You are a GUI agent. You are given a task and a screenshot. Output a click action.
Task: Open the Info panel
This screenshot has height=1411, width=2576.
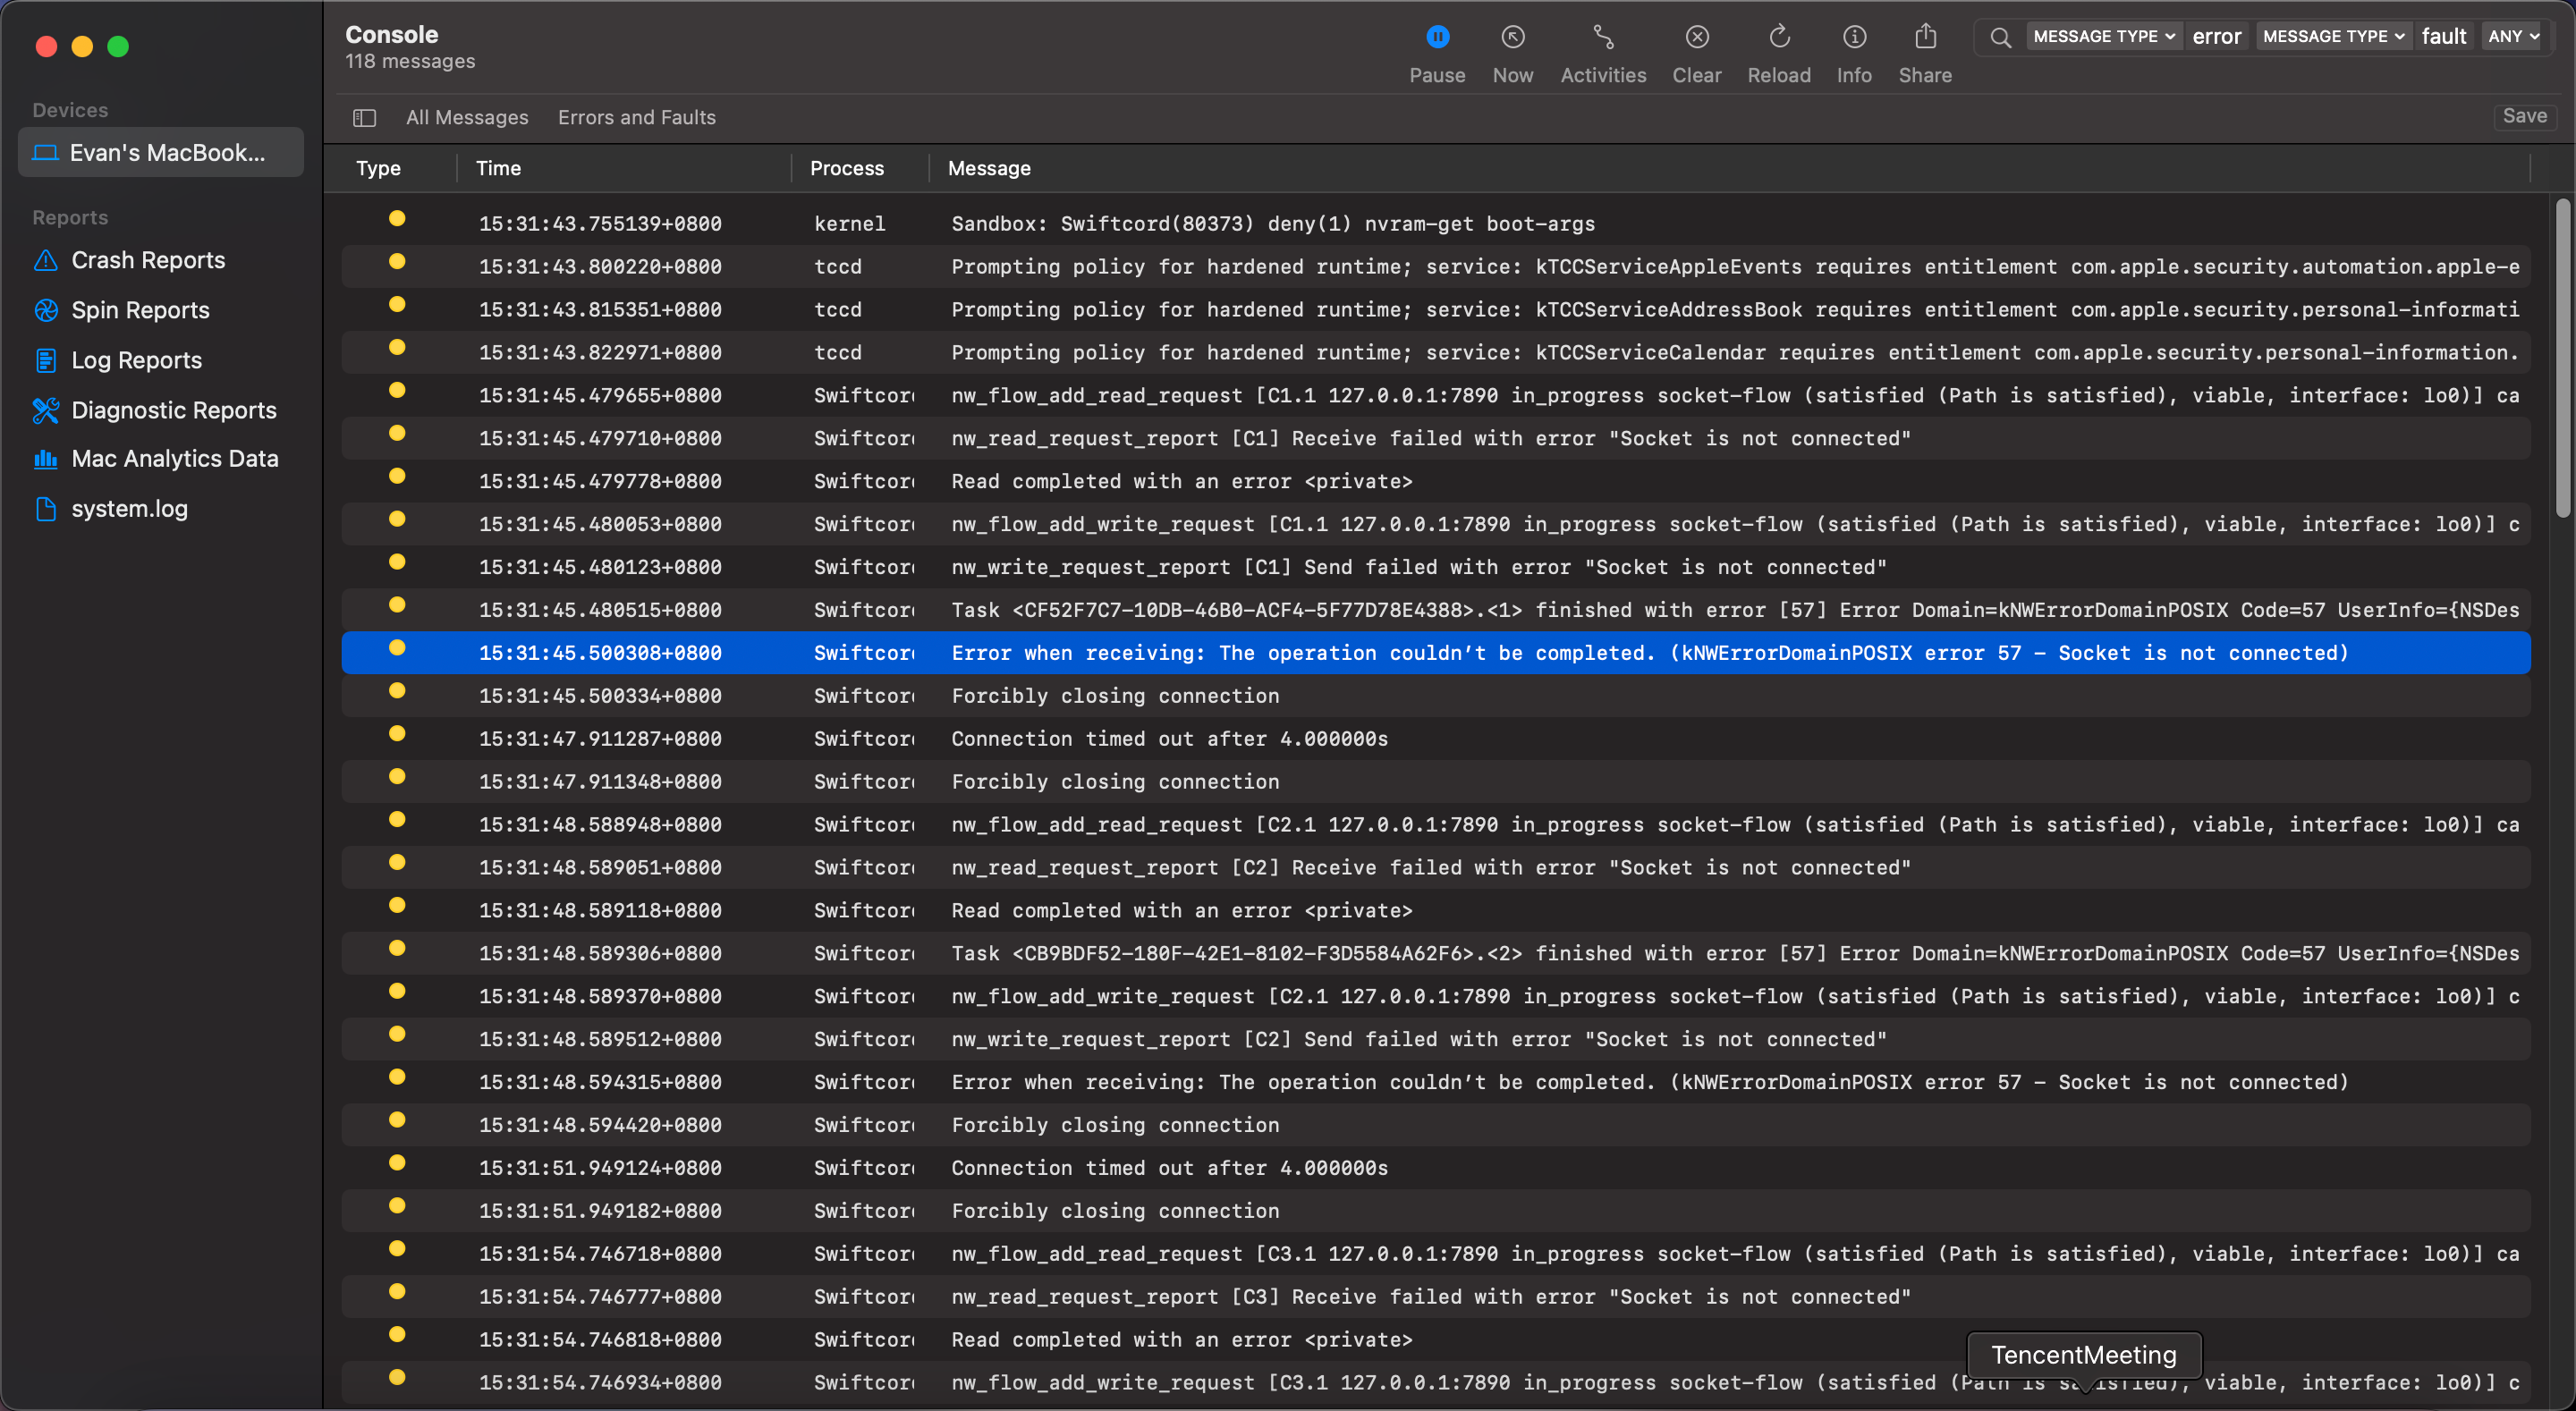[1854, 51]
